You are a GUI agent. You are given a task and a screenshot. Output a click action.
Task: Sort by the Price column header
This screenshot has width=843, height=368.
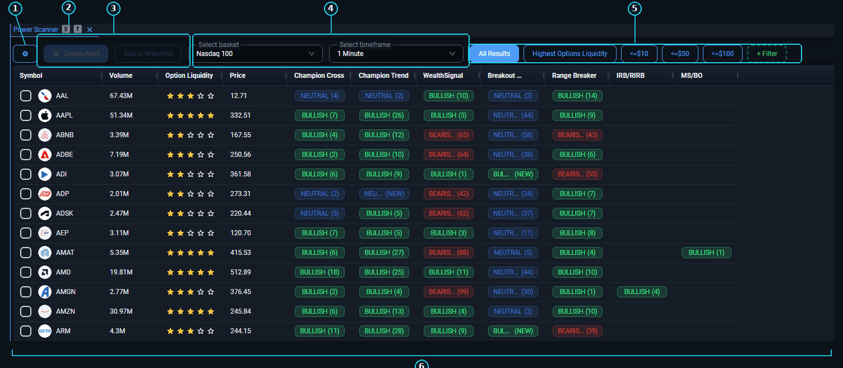point(238,76)
